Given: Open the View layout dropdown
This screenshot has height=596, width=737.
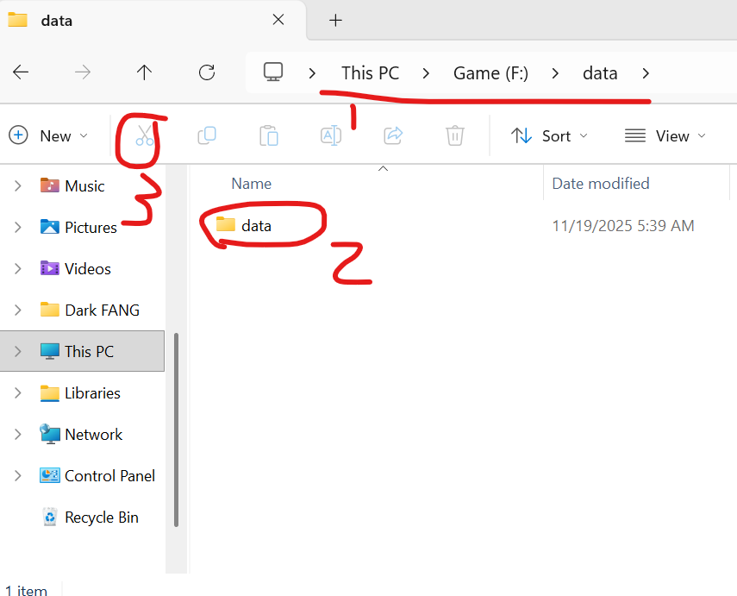Looking at the screenshot, I should tap(665, 135).
